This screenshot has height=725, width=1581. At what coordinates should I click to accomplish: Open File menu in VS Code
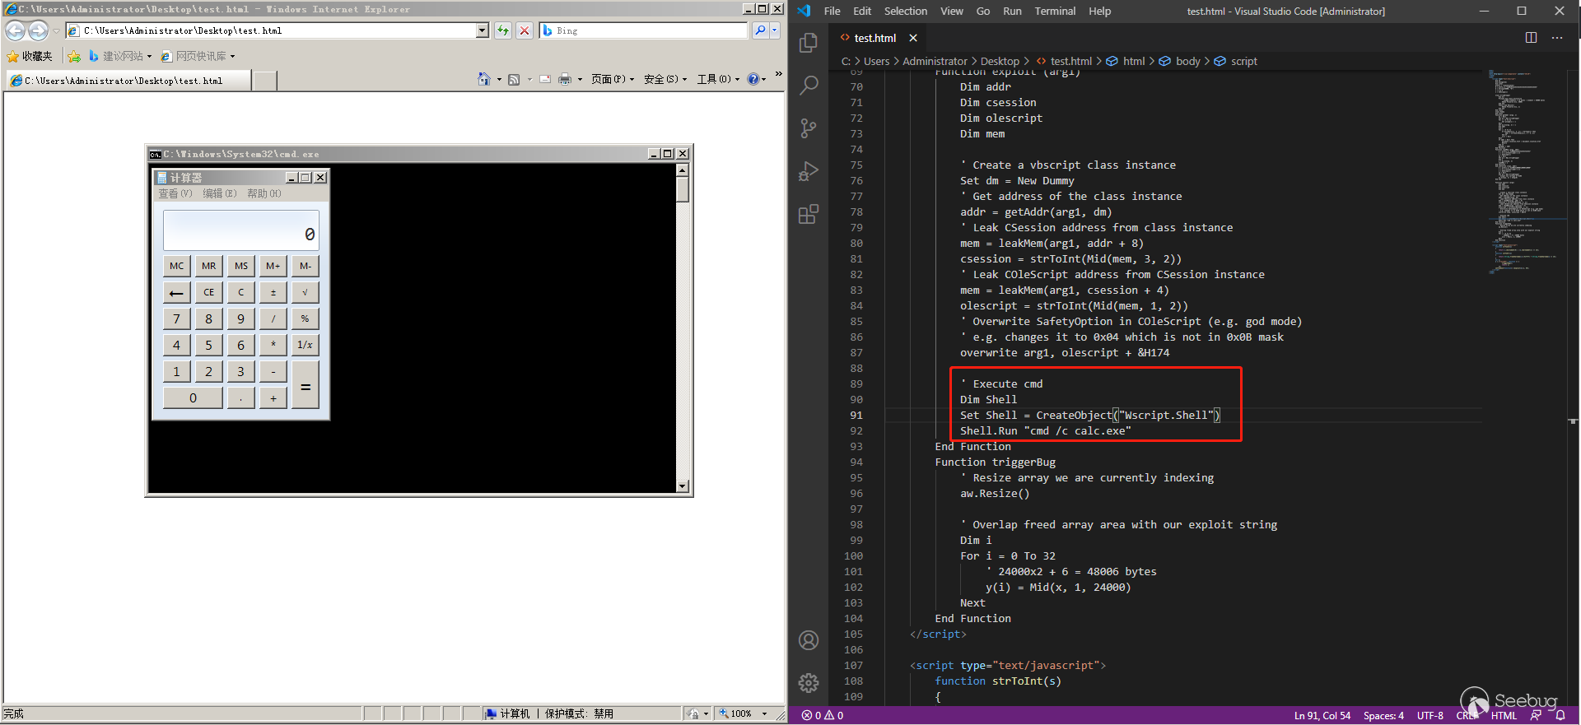click(x=832, y=11)
